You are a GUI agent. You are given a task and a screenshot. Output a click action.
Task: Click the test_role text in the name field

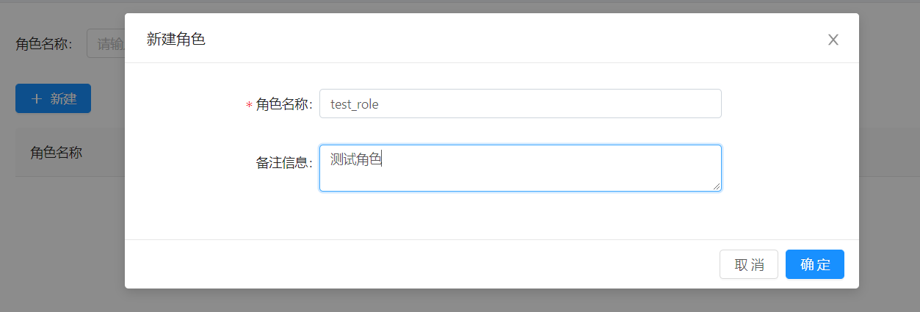(x=355, y=104)
